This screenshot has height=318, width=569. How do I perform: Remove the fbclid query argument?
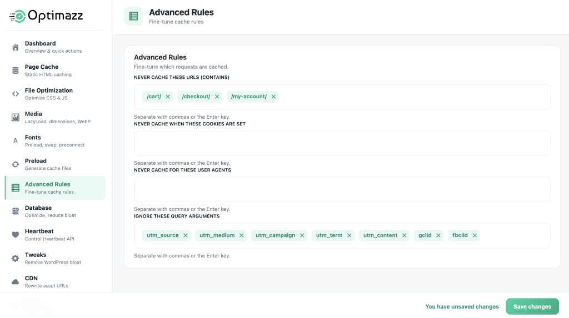475,235
